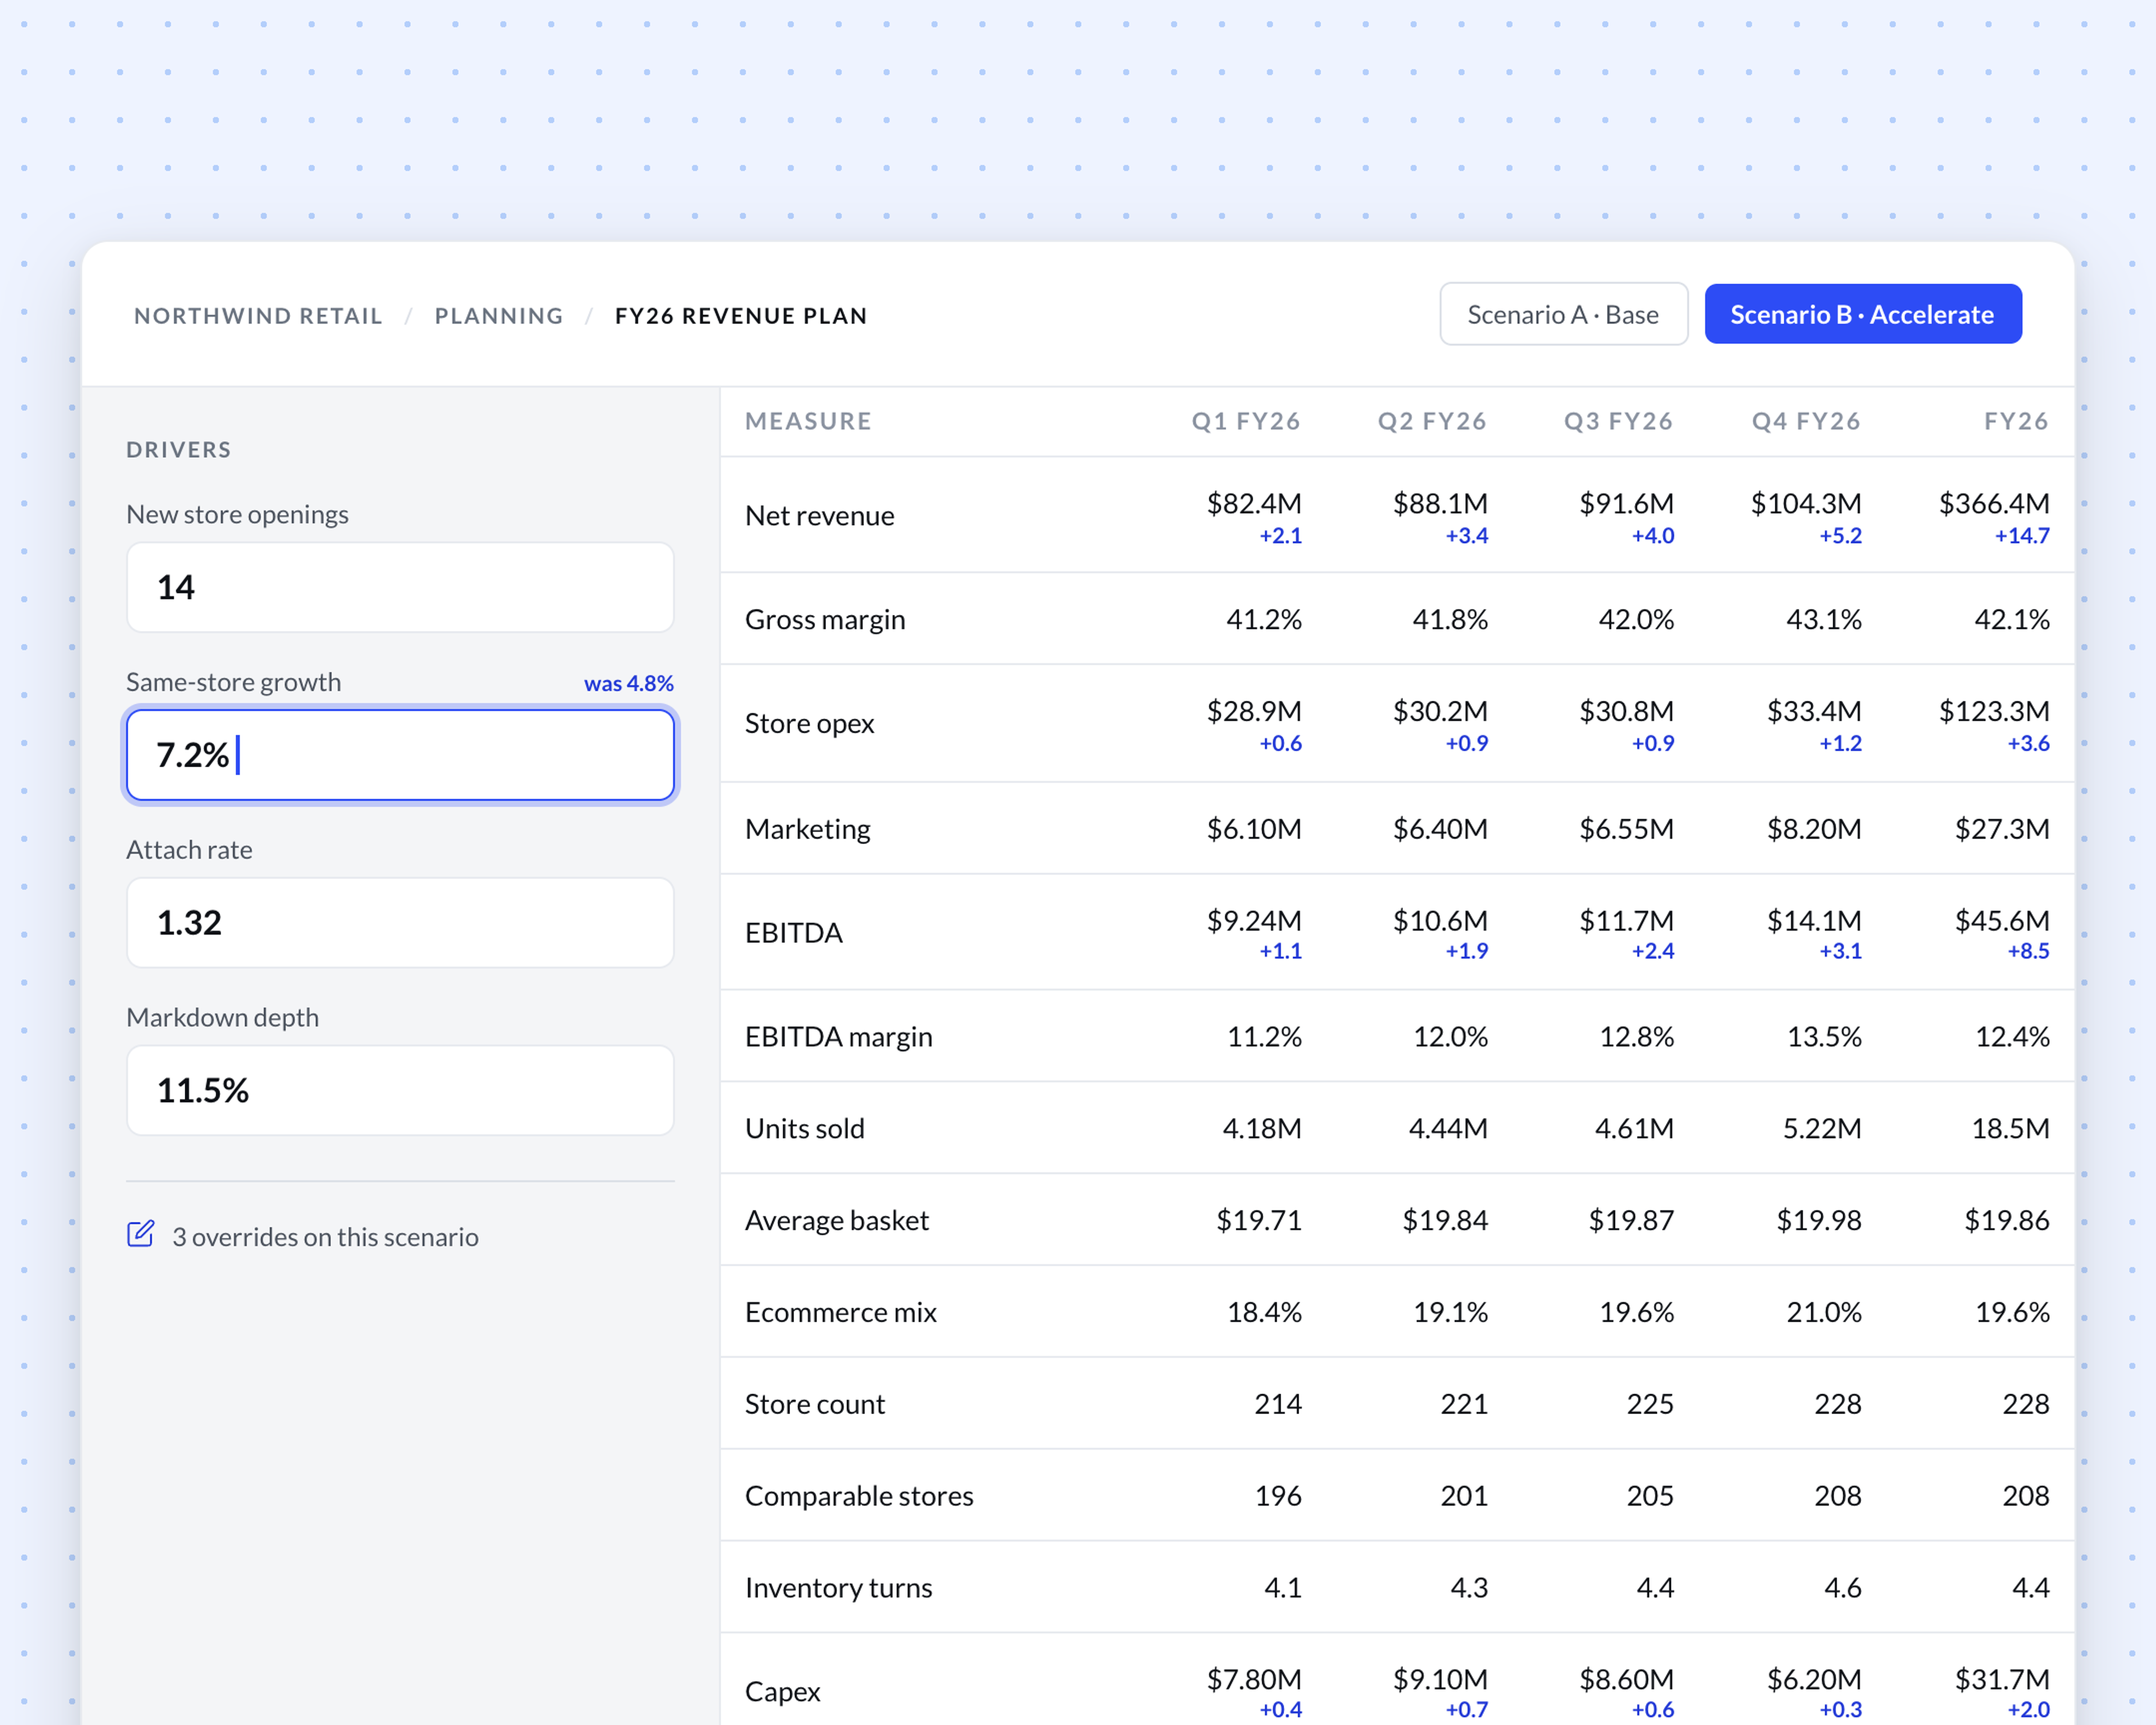2156x1725 pixels.
Task: Click Capex Q2 value $9.10M
Action: point(1440,1680)
